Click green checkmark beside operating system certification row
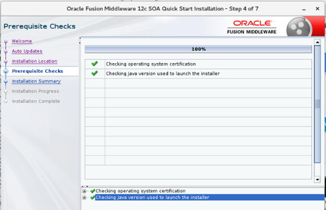This screenshot has height=210, width=326. click(95, 64)
